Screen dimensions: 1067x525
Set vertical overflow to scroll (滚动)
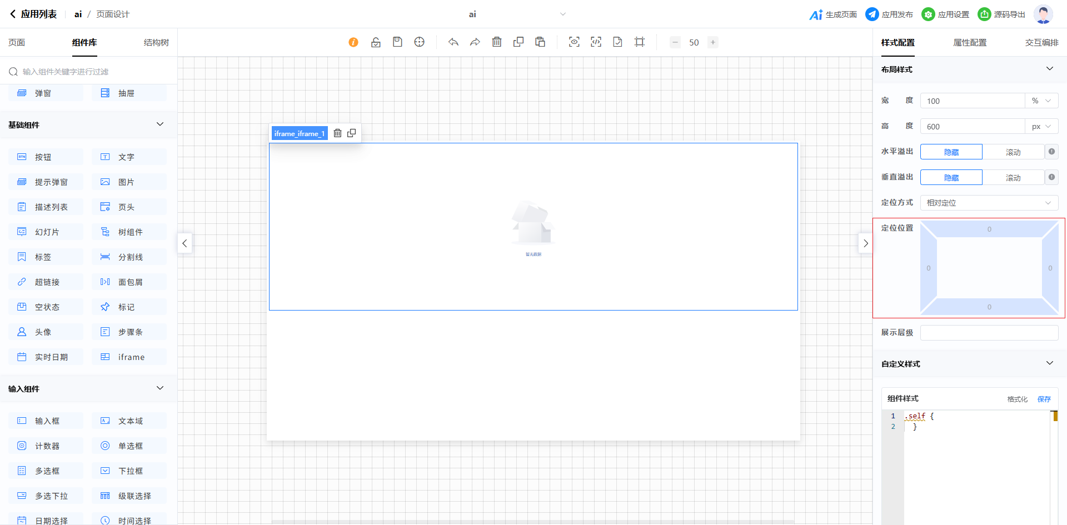pos(1013,178)
